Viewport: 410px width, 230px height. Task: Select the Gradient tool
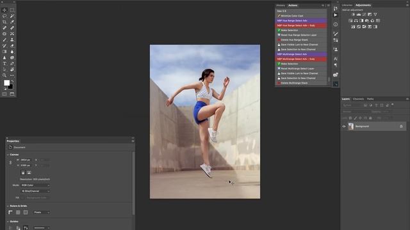(x=4, y=52)
